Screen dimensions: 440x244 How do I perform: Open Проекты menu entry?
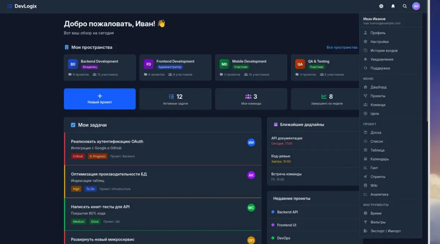390,96
